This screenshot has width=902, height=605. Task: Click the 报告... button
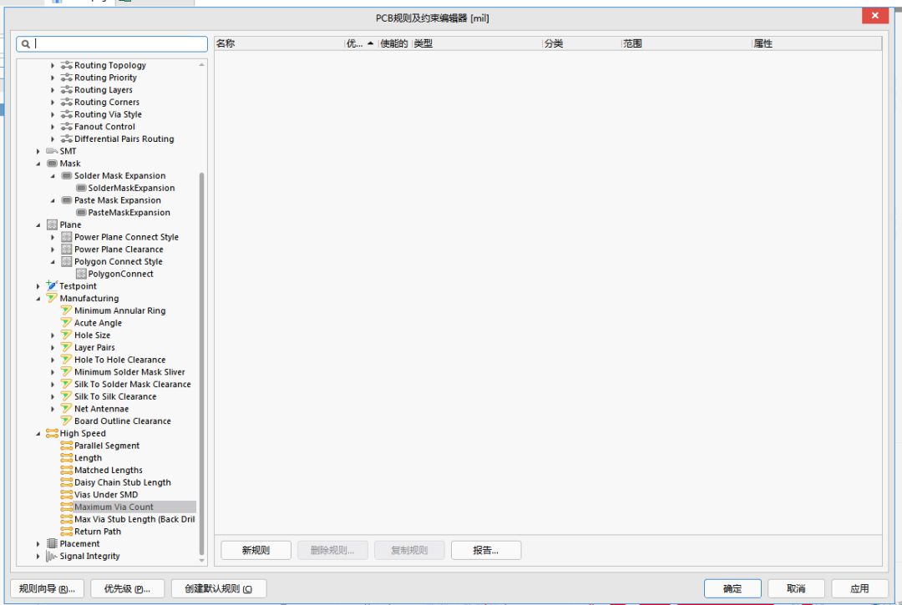coord(486,551)
